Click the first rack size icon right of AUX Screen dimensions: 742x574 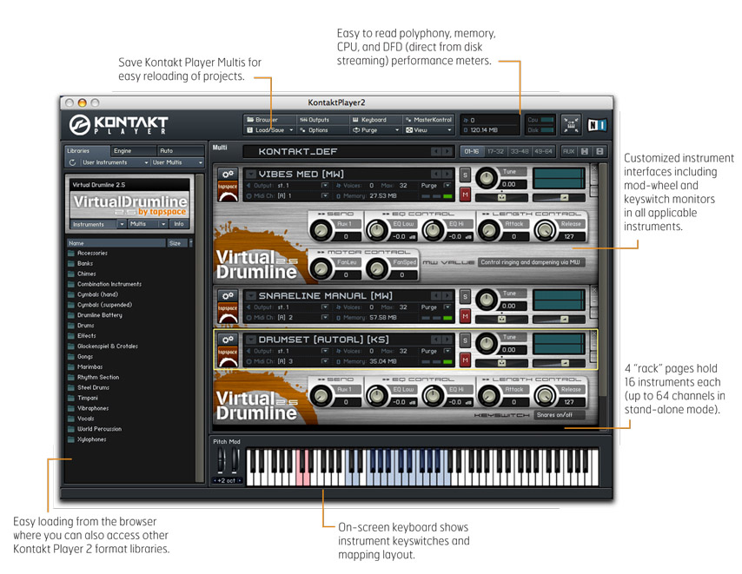(x=585, y=151)
